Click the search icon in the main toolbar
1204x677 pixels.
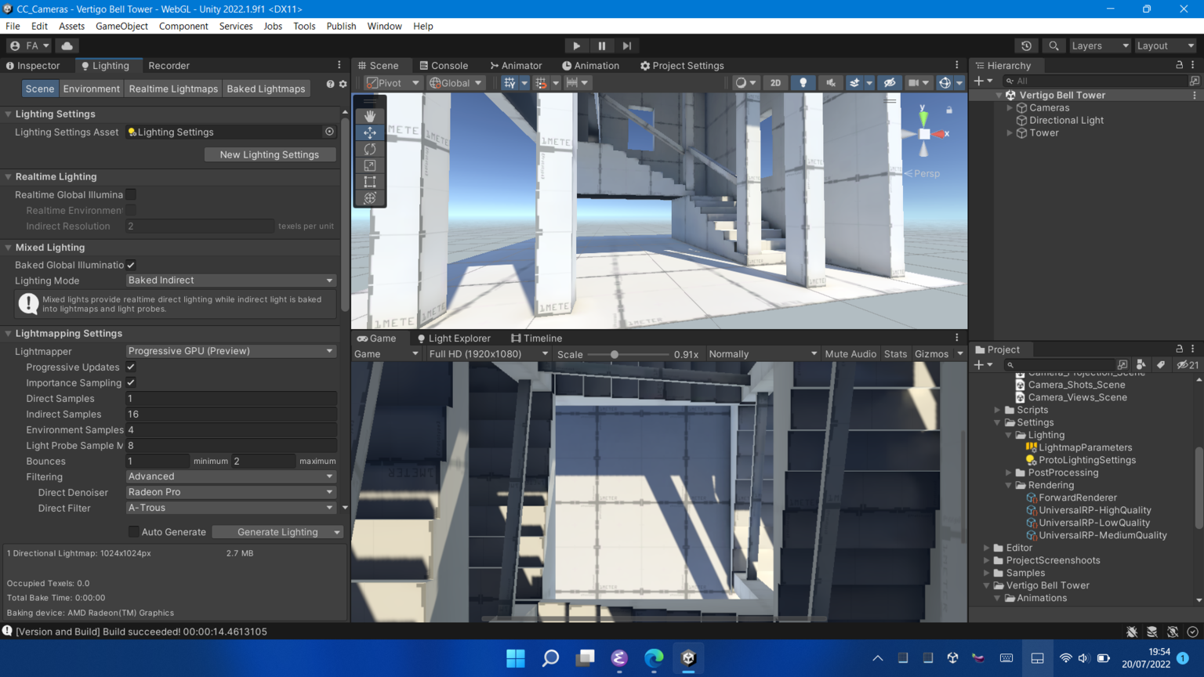(1053, 45)
